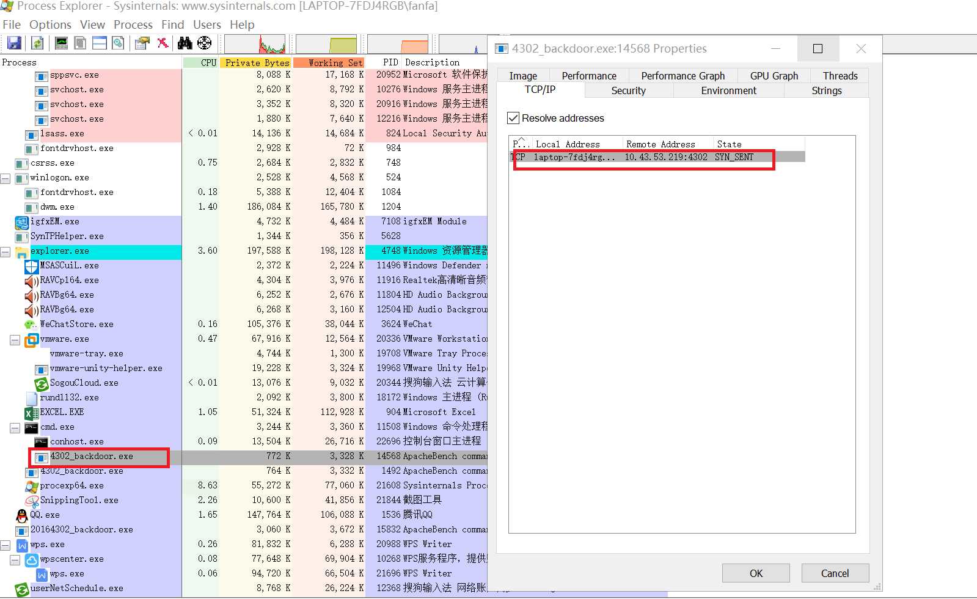The width and height of the screenshot is (977, 599).
Task: Open the Find menu
Action: pos(173,24)
